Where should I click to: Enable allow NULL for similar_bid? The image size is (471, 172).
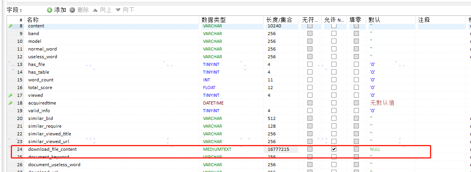(334, 118)
